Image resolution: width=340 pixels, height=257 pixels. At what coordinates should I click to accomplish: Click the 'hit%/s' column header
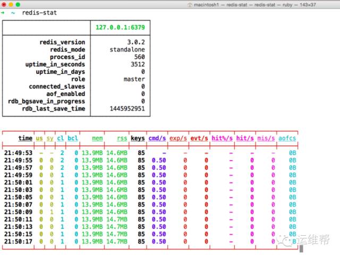[x=222, y=138]
